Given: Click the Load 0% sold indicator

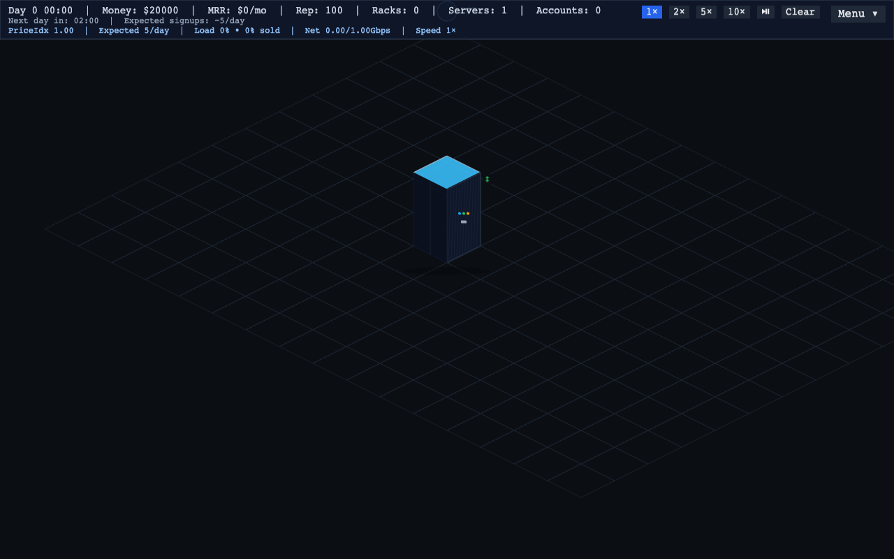Looking at the screenshot, I should (237, 31).
